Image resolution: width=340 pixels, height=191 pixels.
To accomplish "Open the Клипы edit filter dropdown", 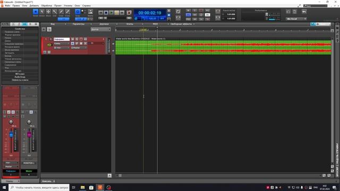I will pos(62,44).
